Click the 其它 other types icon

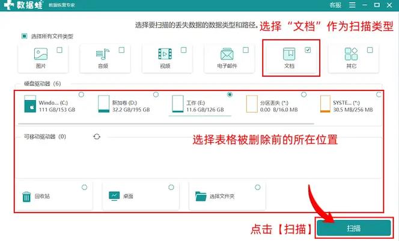(351, 54)
